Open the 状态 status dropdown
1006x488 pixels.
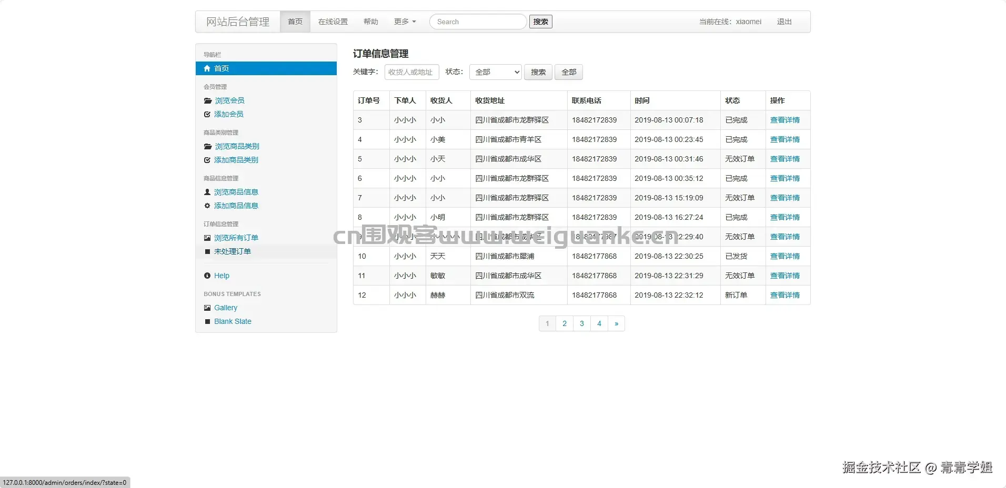pyautogui.click(x=496, y=72)
